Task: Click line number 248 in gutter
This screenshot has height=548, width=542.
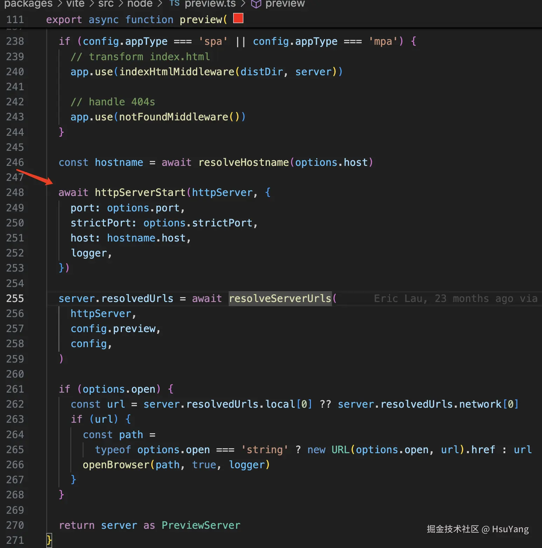Action: tap(15, 192)
